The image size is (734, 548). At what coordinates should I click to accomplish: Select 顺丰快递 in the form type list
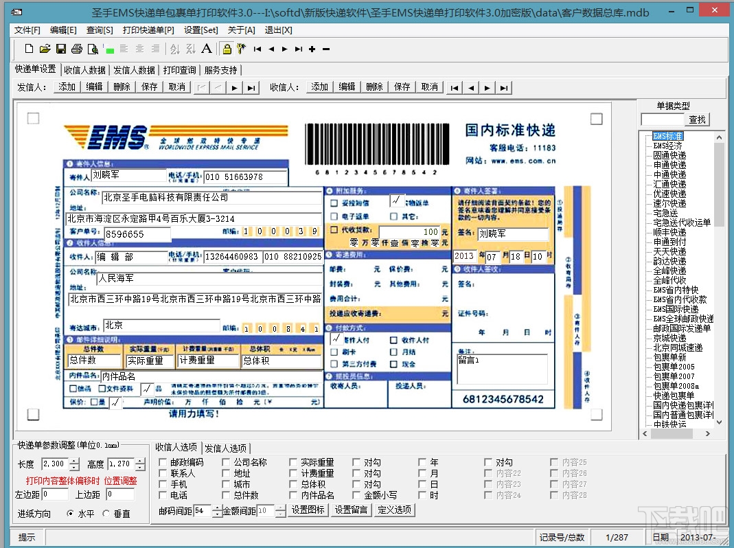click(x=669, y=232)
